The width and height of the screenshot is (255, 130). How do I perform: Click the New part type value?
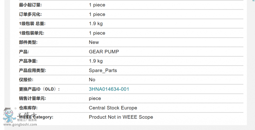click(x=94, y=42)
